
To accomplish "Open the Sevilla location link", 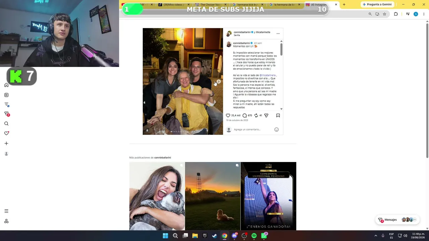I will (237, 35).
